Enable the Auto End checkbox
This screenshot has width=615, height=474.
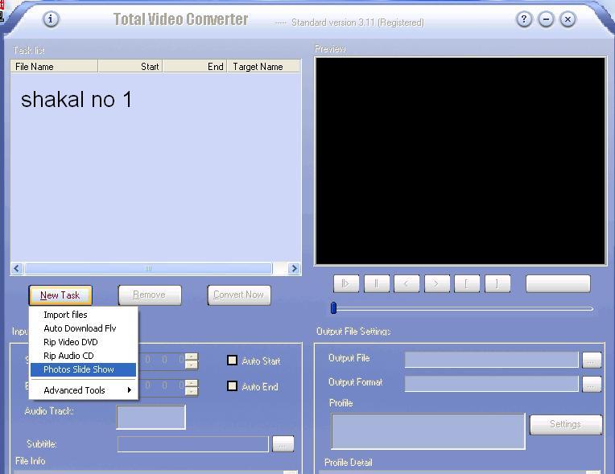tap(233, 386)
